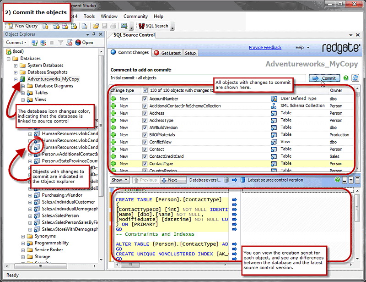This screenshot has width=366, height=282.
Task: Click the XML Schema Collection type icon
Action: (274, 106)
